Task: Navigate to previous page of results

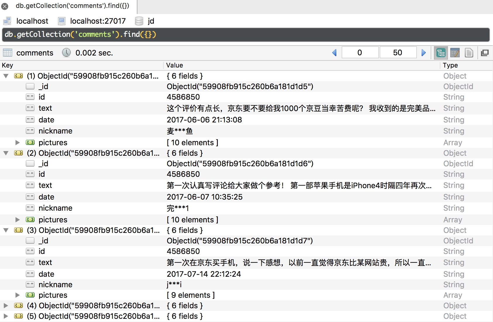Action: click(x=335, y=52)
